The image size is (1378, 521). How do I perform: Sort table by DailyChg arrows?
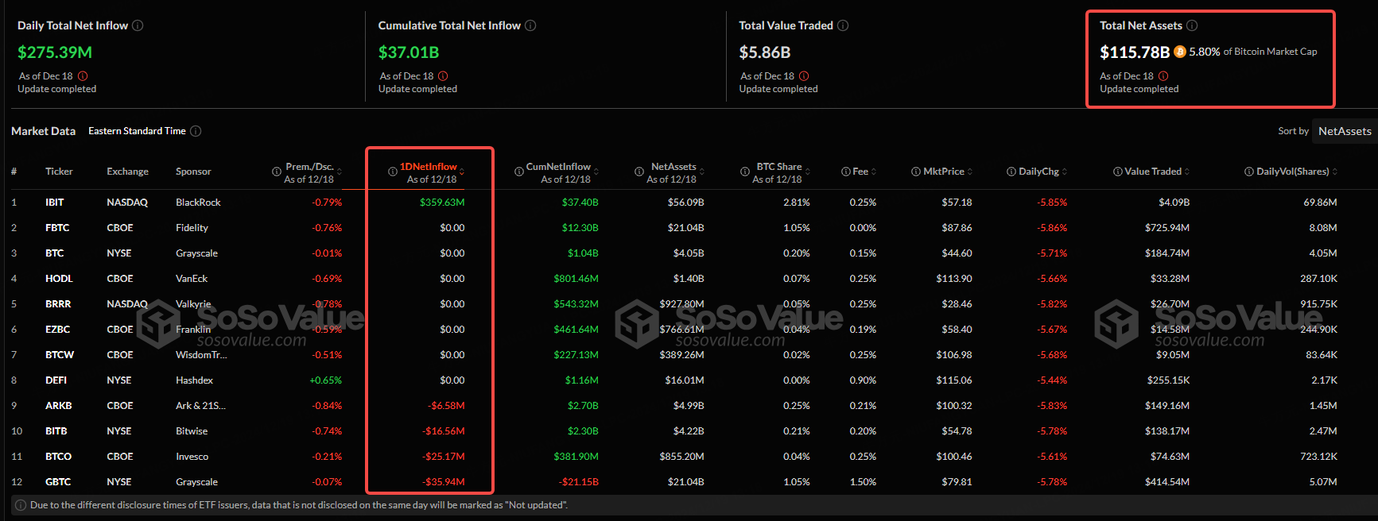[x=1065, y=172]
